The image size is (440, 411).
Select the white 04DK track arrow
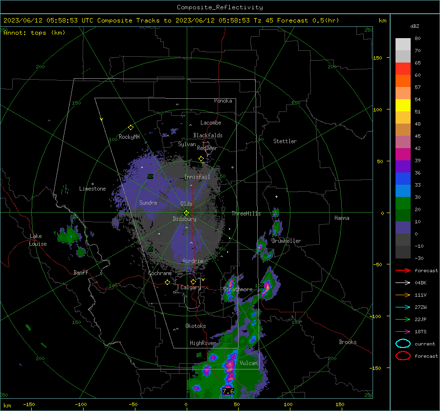[x=403, y=282]
